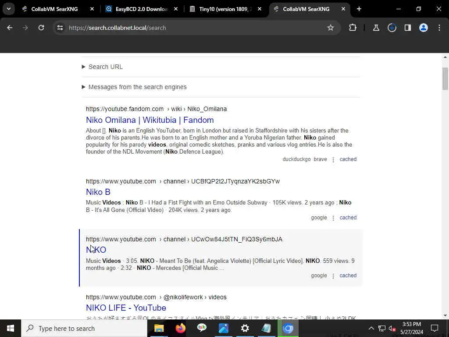Open more options for NIKO result
Screen dimensions: 449x337
point(333,276)
